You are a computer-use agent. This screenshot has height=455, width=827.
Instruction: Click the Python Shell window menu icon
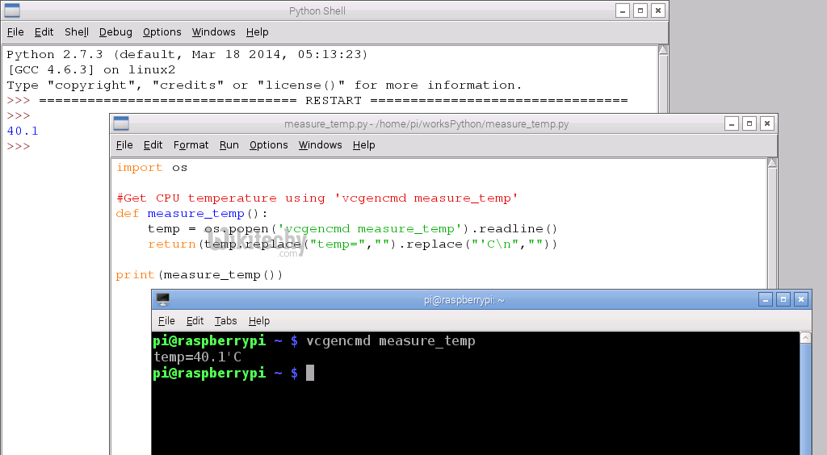coord(12,10)
